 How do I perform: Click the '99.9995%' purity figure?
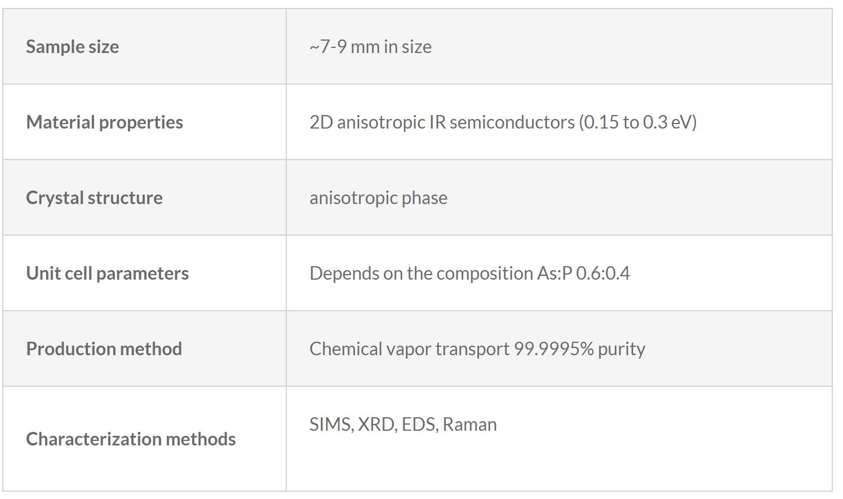(553, 349)
